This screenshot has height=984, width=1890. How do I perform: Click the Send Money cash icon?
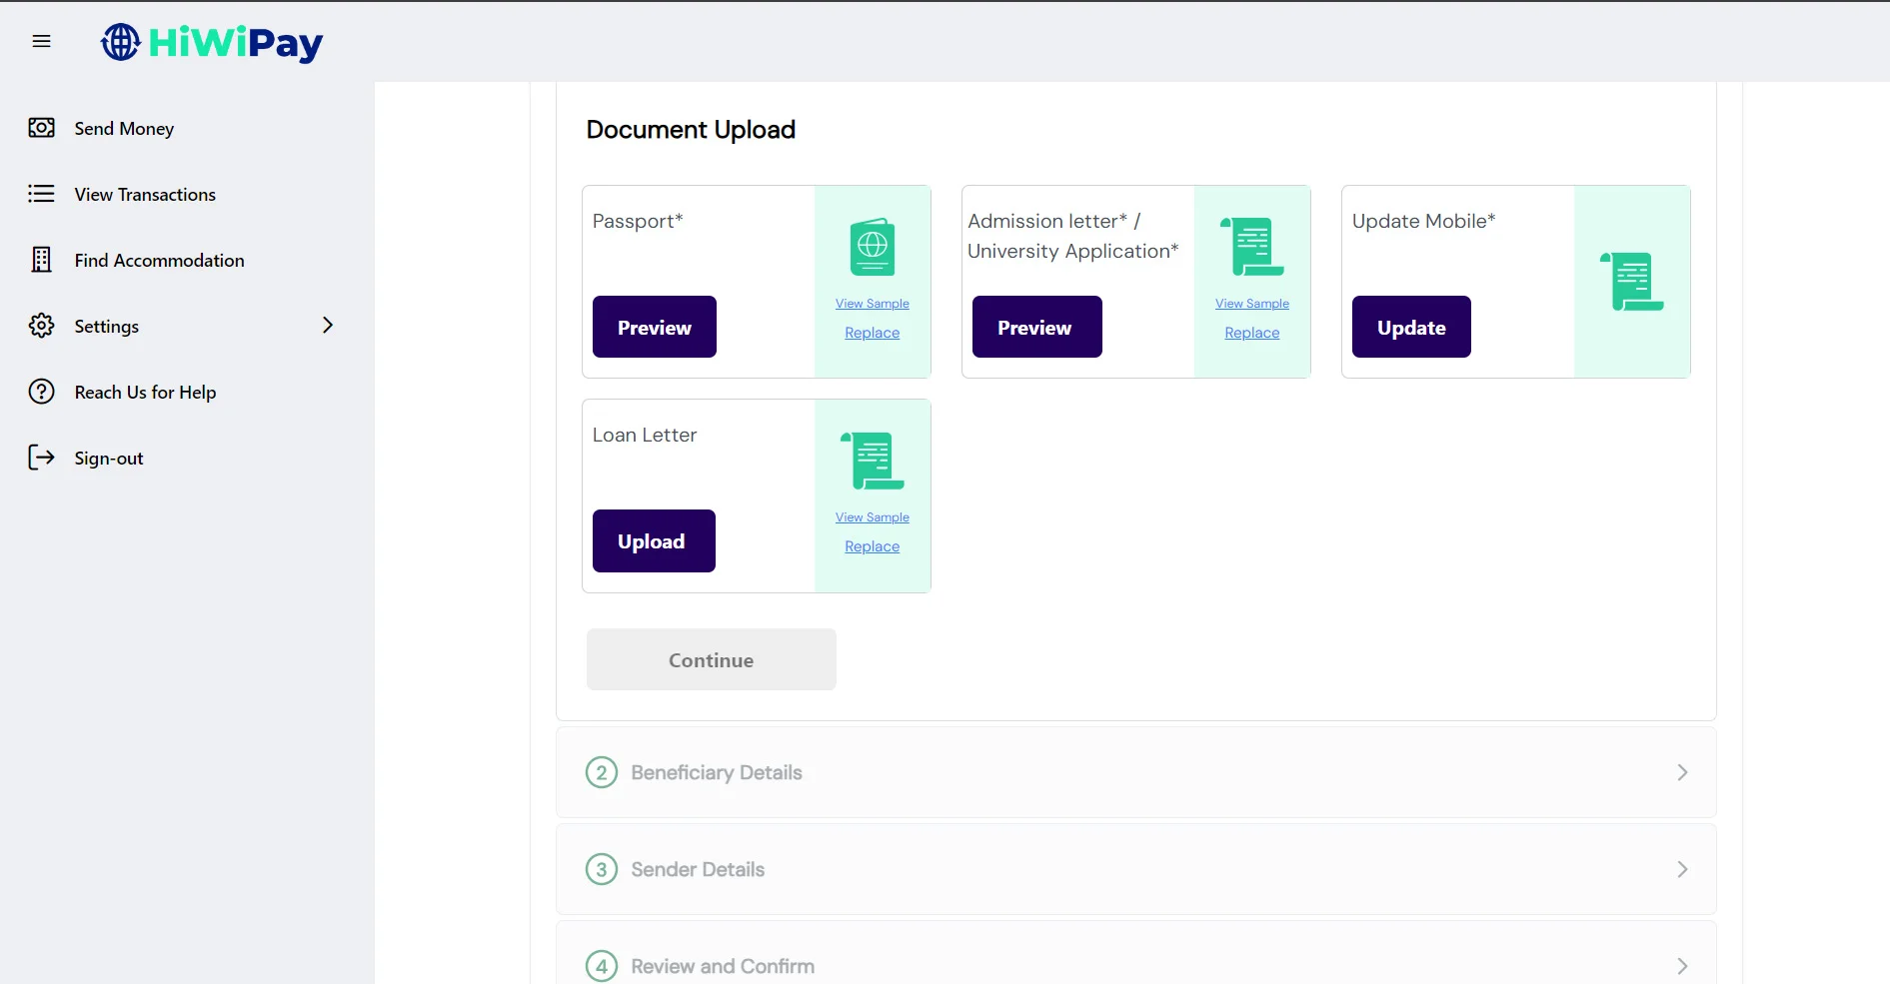point(41,128)
